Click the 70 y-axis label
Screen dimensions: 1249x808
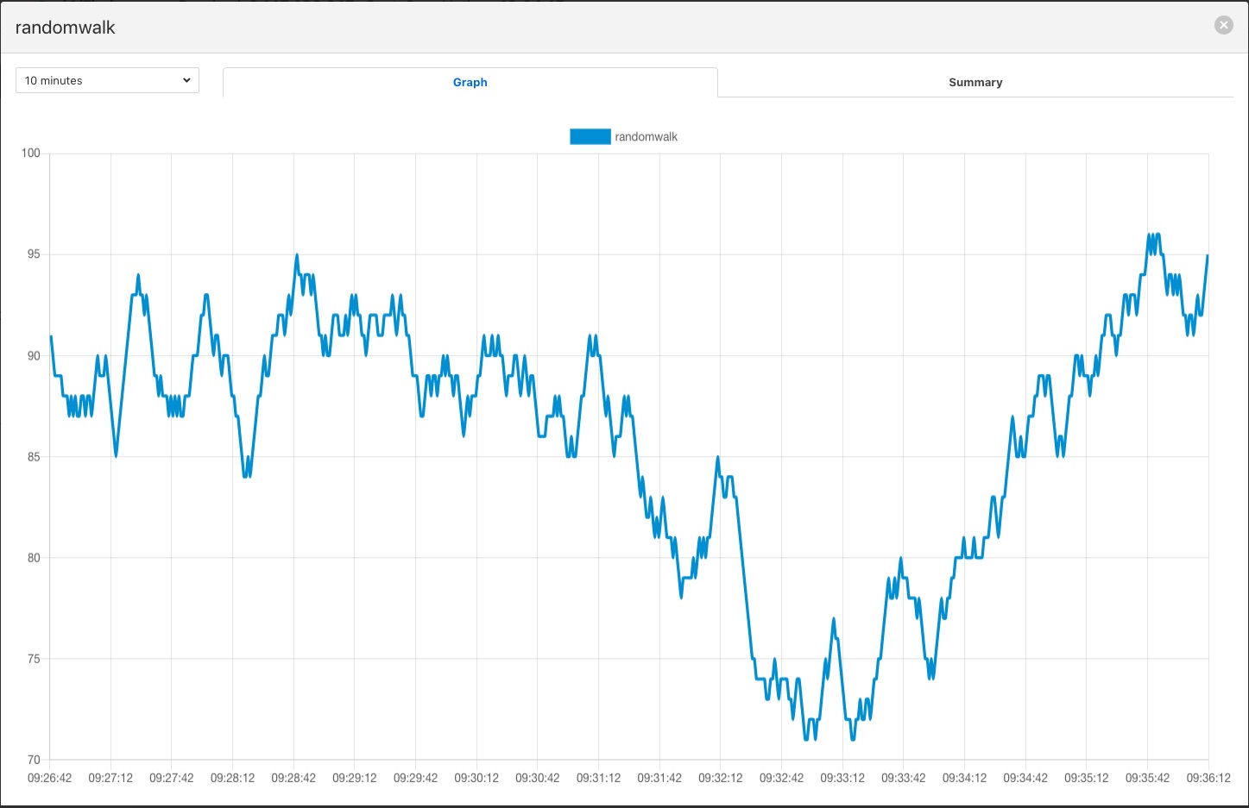pyautogui.click(x=34, y=760)
